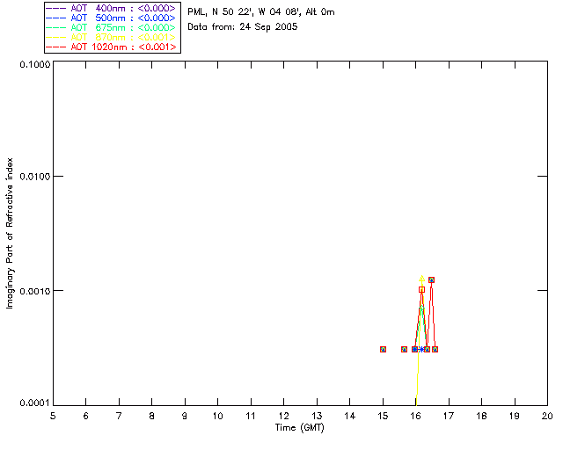Click the AOT 675nm legend entry
The width and height of the screenshot is (563, 450).
111,27
